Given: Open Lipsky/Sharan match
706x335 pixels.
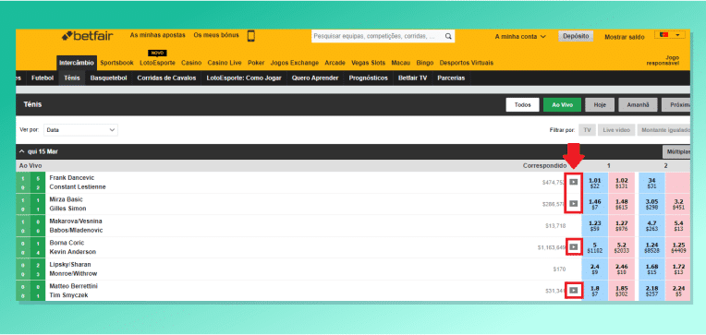Looking at the screenshot, I should tap(70, 265).
